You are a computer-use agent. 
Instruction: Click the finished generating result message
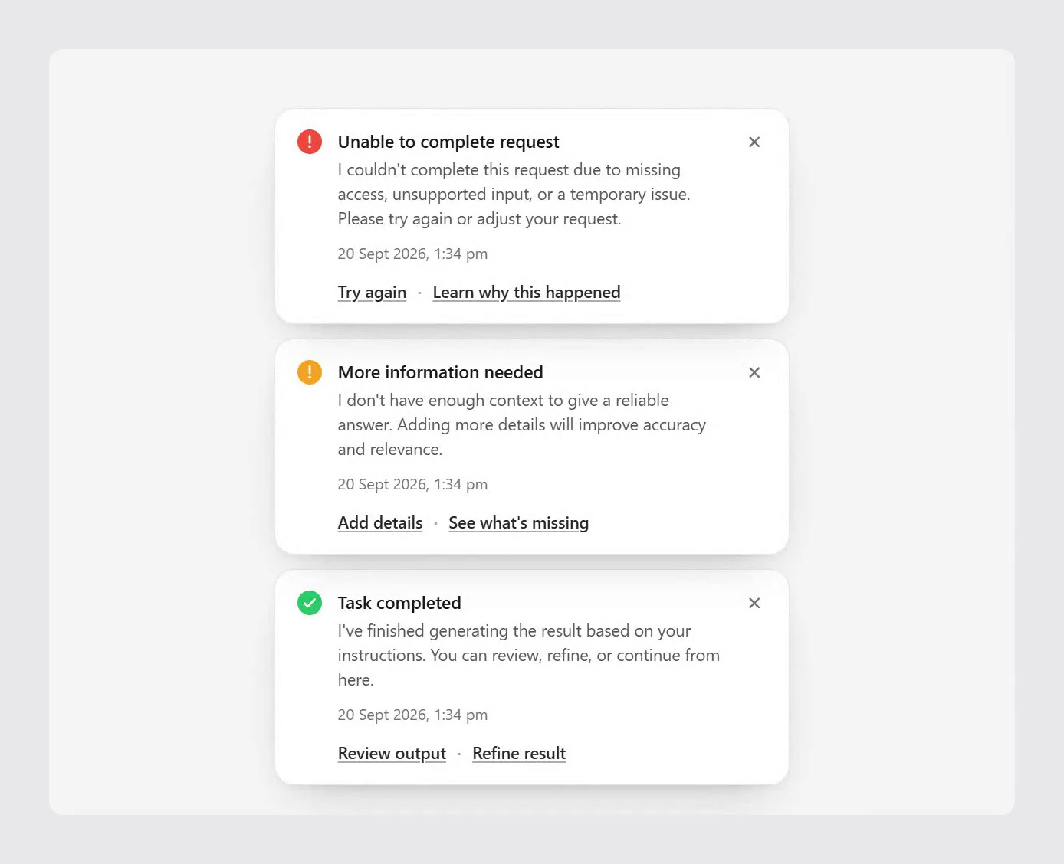pos(529,656)
